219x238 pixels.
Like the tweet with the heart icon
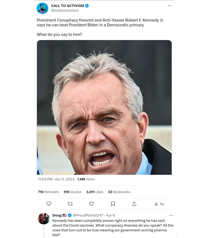(x=91, y=204)
